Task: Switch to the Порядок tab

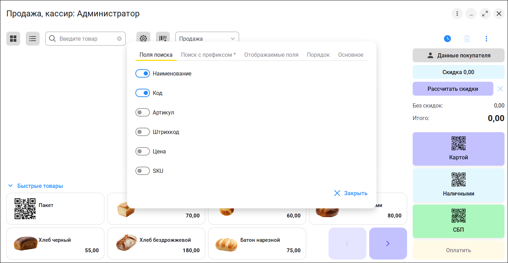Action: (x=318, y=55)
